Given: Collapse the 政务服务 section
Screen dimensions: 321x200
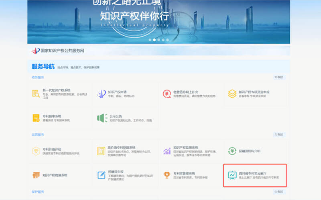Looking at the screenshot, I should pos(278,77).
